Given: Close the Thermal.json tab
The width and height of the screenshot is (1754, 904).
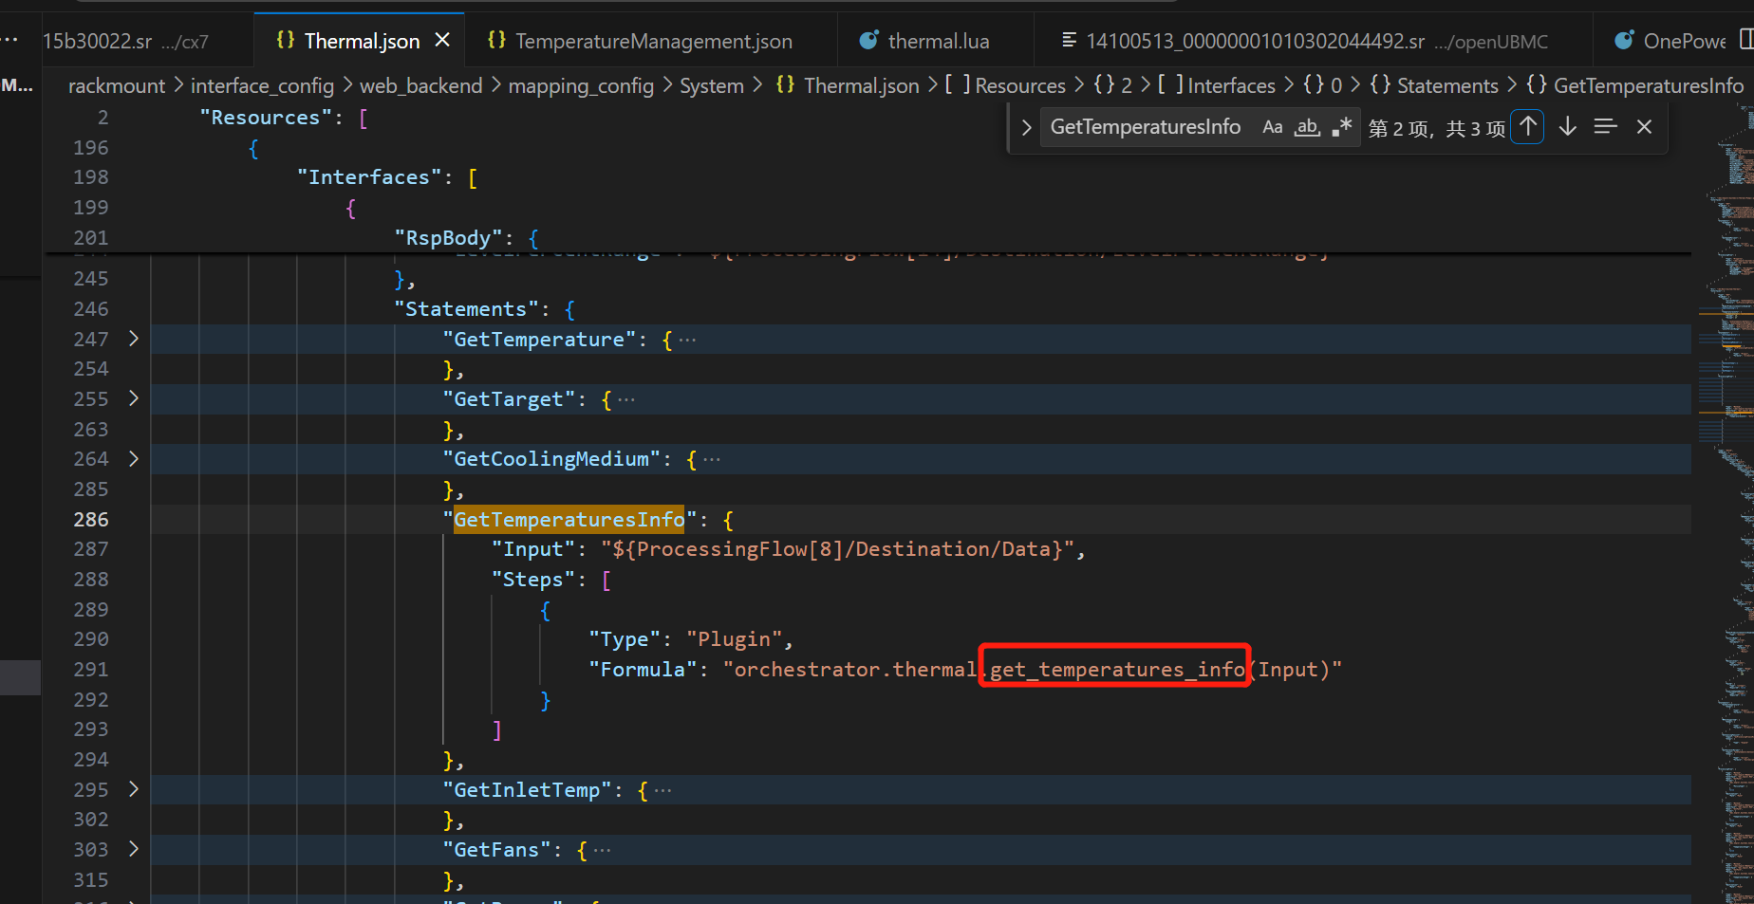Looking at the screenshot, I should (442, 41).
